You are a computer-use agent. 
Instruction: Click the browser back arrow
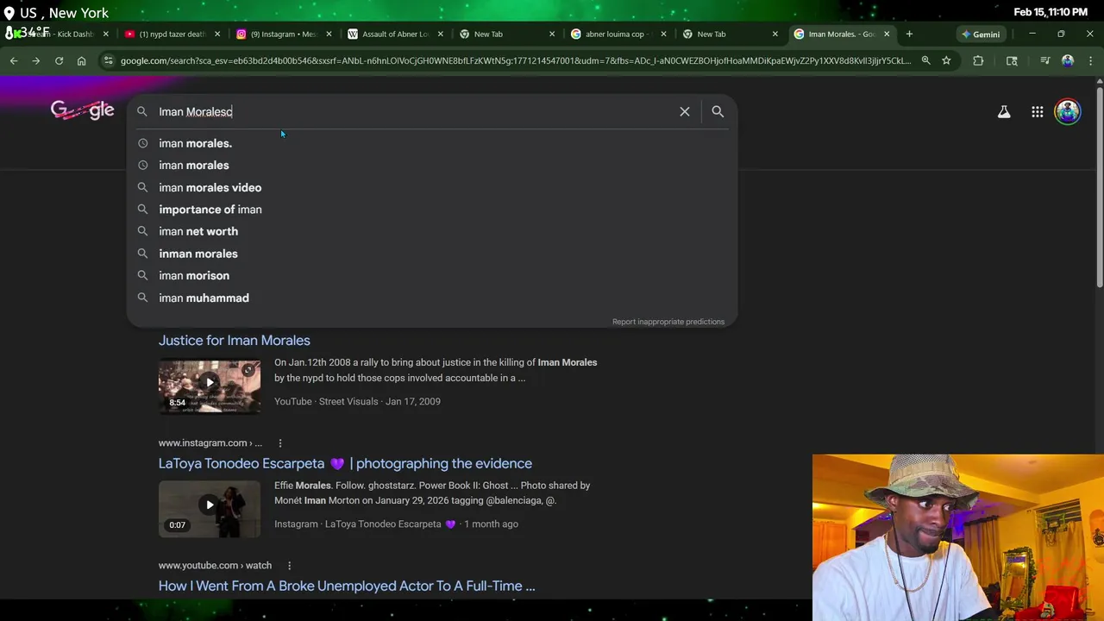(x=14, y=60)
